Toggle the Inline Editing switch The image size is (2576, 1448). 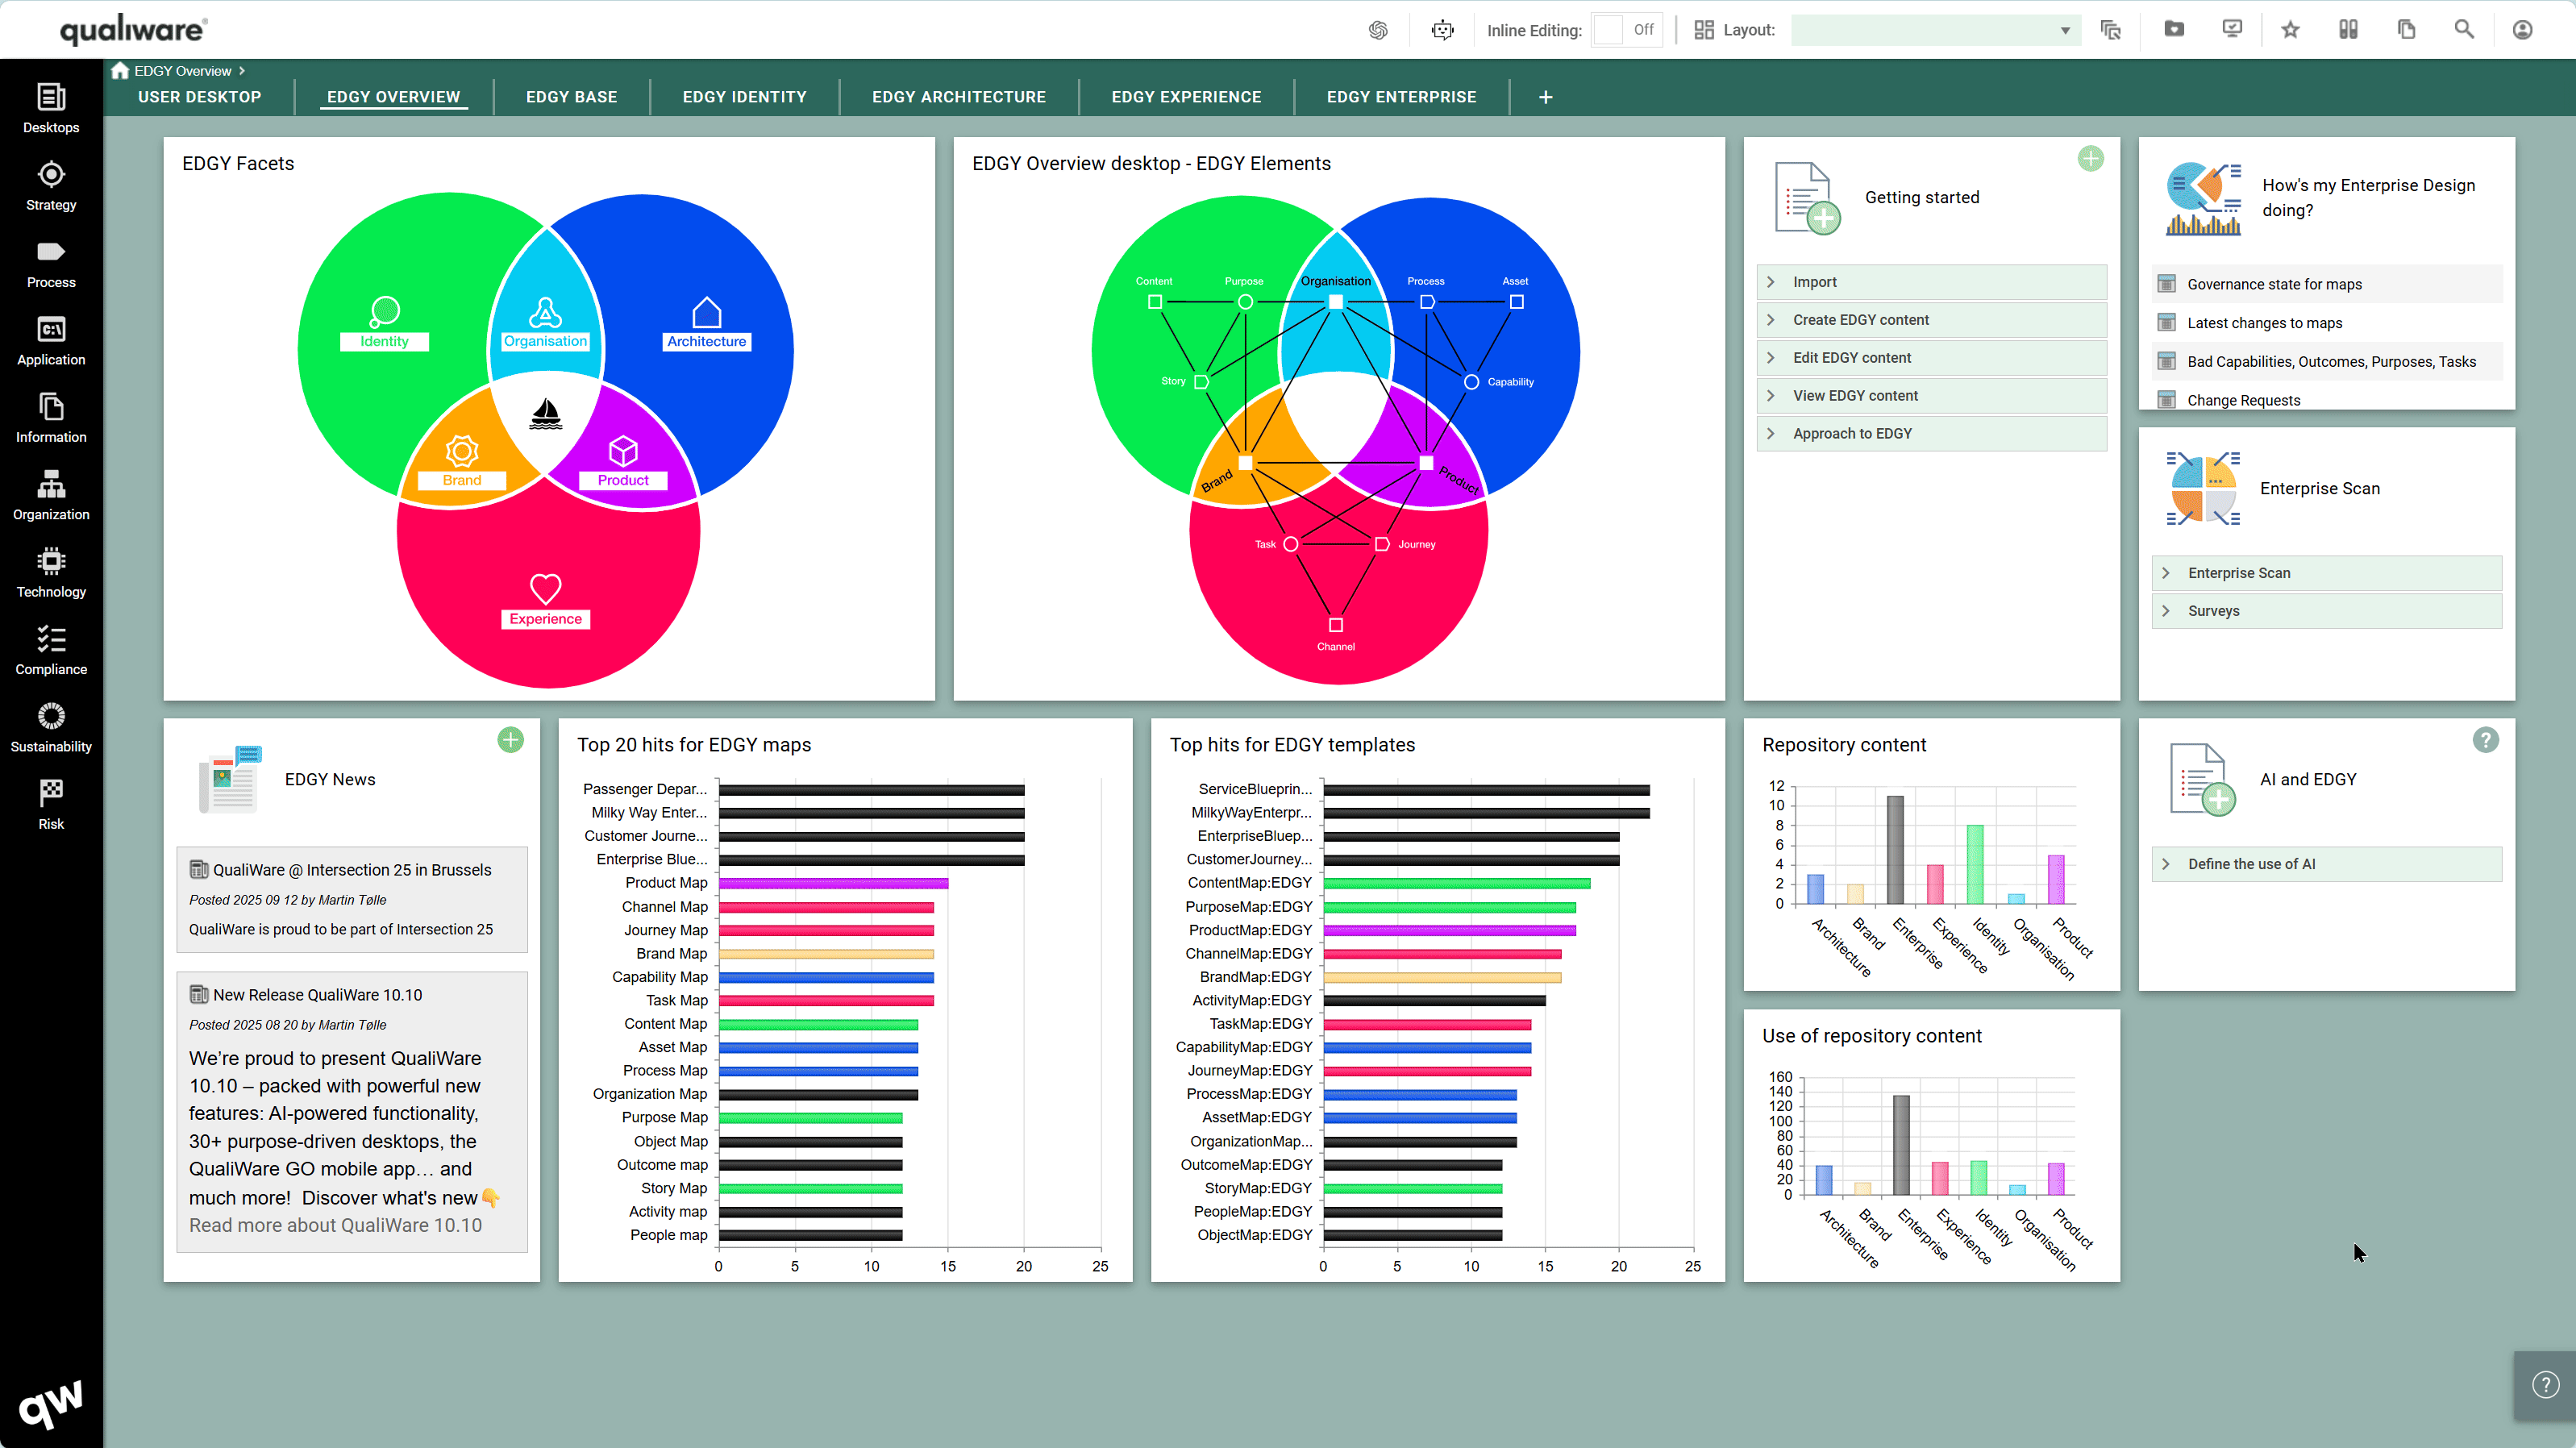(1626, 30)
